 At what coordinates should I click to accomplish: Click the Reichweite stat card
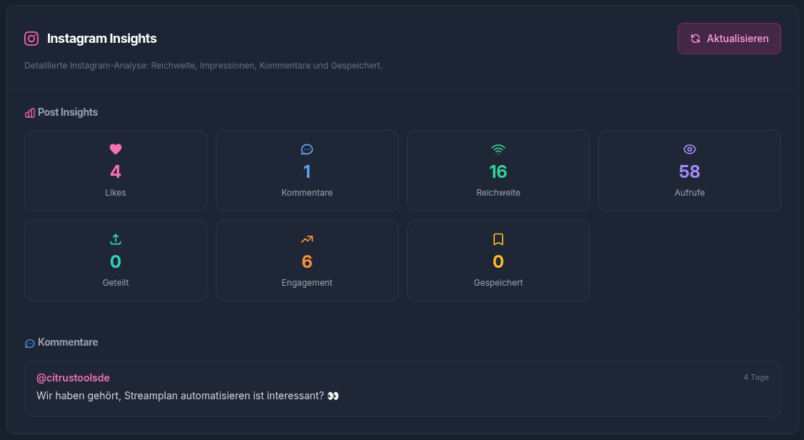pyautogui.click(x=498, y=171)
